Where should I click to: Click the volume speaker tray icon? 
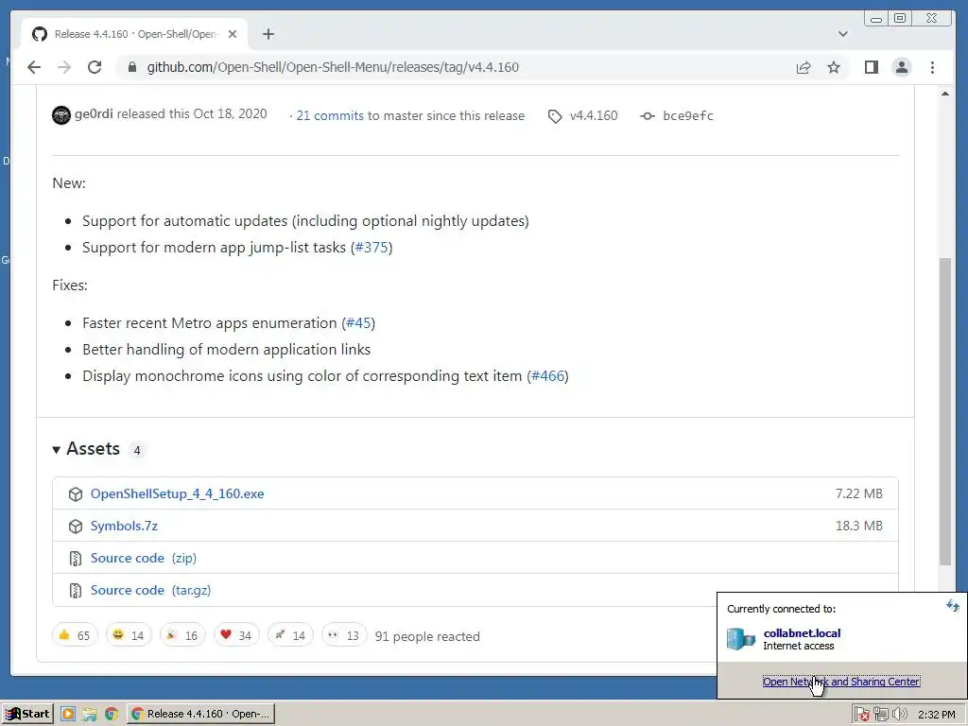pos(900,715)
